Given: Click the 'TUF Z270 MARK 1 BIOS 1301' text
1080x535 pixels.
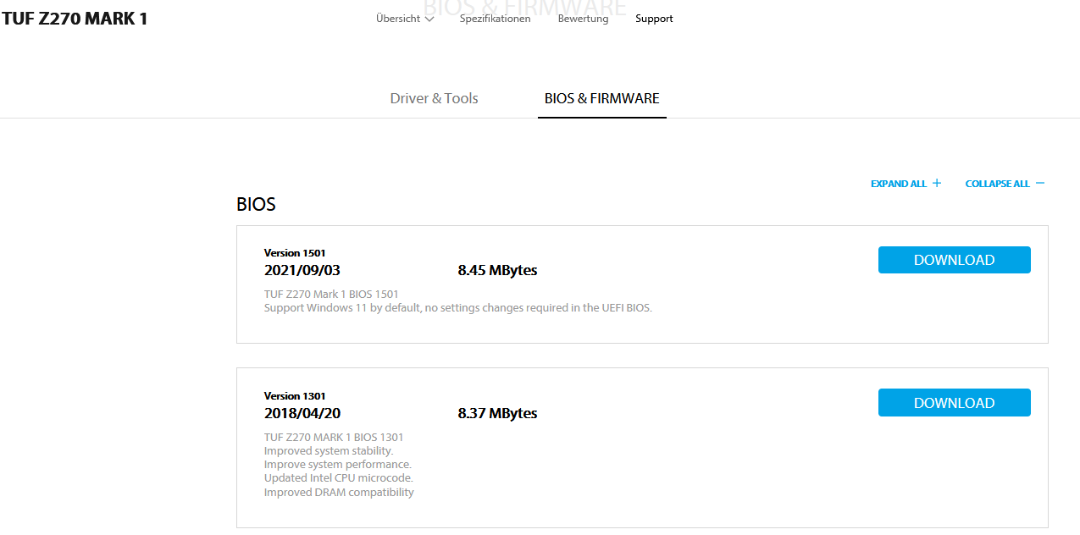Looking at the screenshot, I should (334, 438).
